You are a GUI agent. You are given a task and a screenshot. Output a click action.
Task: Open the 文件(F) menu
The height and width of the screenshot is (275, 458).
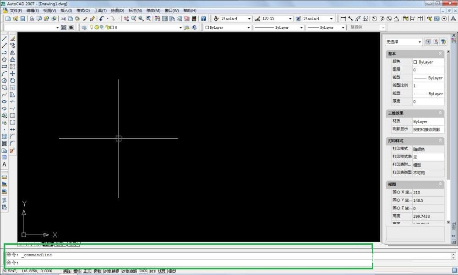pos(16,11)
